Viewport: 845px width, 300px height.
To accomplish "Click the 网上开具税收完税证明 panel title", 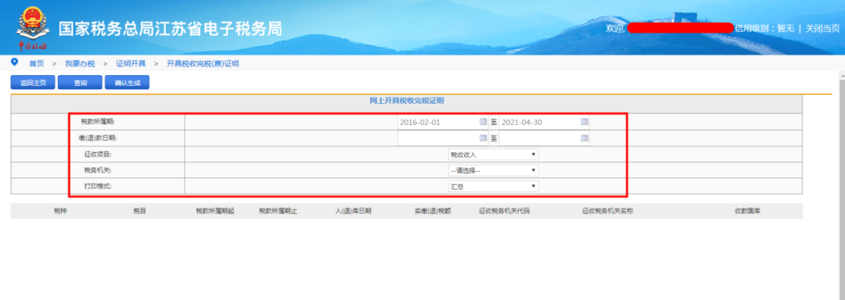I will pyautogui.click(x=407, y=101).
